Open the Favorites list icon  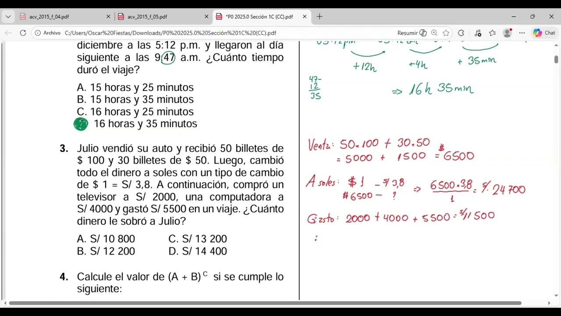point(493,33)
